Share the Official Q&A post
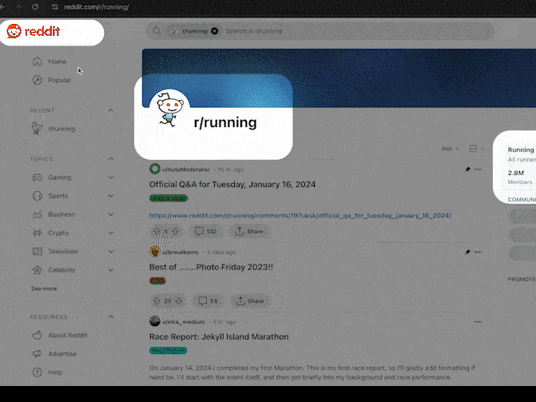 249,231
